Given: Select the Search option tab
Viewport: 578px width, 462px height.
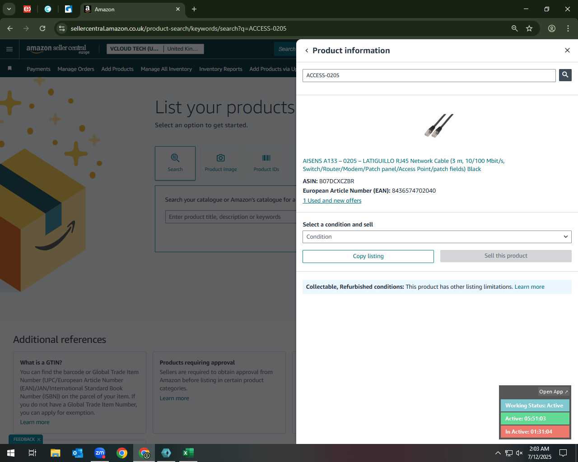Looking at the screenshot, I should point(175,163).
